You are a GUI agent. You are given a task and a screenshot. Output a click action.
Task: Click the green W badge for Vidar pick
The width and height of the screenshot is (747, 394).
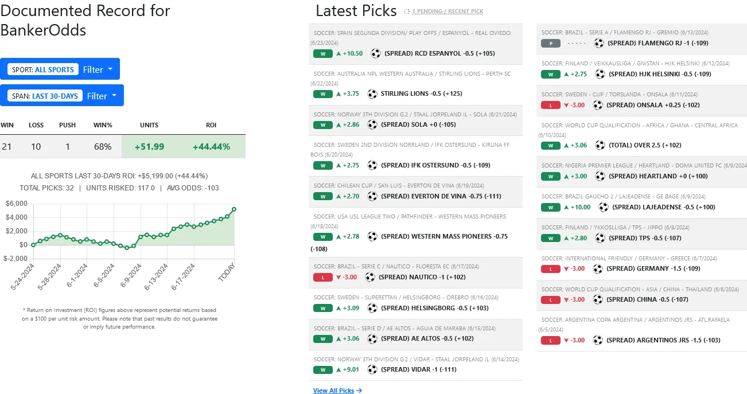tap(322, 369)
